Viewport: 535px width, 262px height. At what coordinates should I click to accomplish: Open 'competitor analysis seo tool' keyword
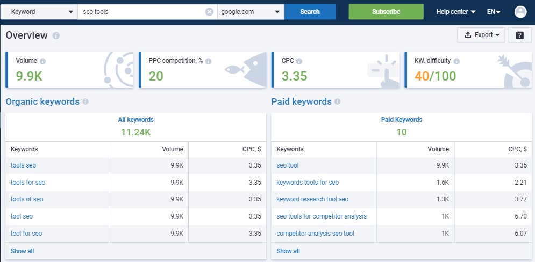[x=315, y=234]
